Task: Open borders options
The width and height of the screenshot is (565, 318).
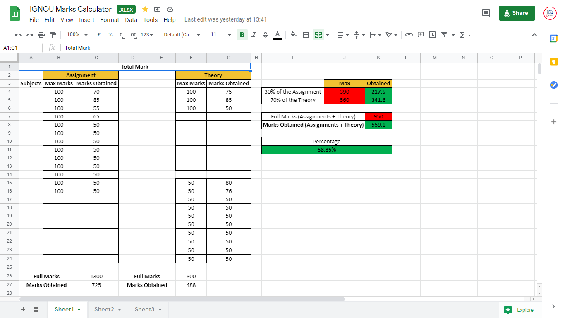Action: (306, 35)
